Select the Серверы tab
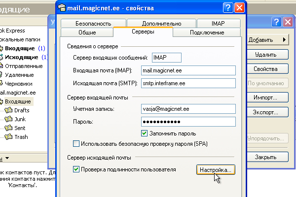This screenshot has width=296, height=197. [143, 32]
